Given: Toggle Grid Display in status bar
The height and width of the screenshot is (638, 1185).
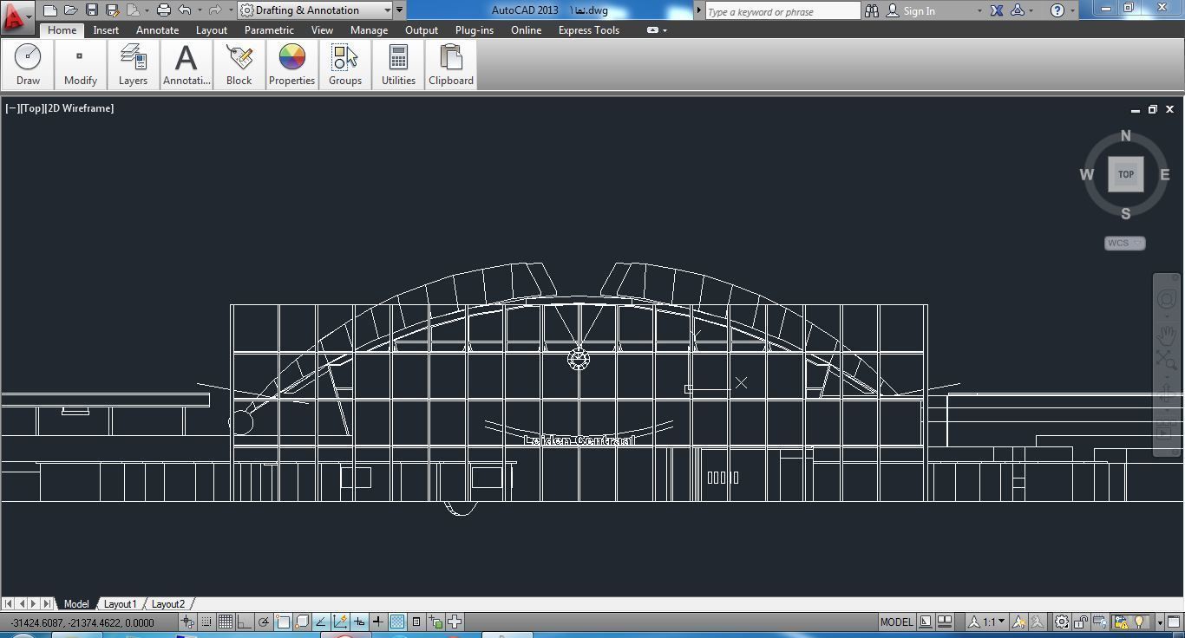Looking at the screenshot, I should (226, 622).
